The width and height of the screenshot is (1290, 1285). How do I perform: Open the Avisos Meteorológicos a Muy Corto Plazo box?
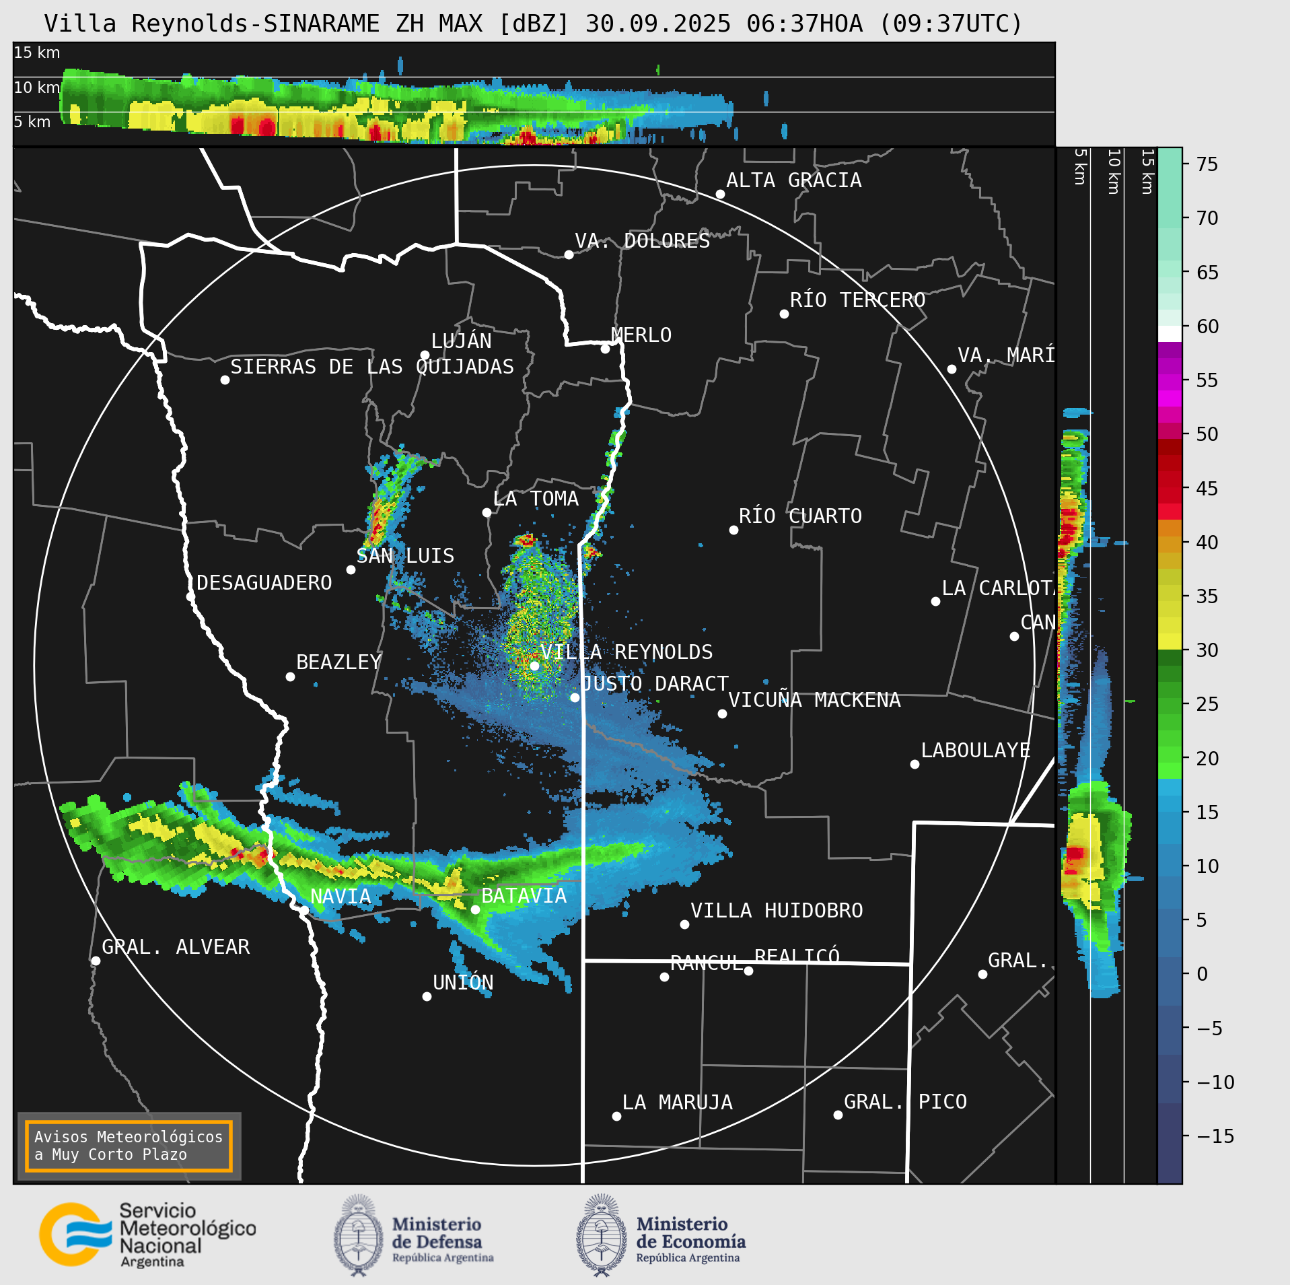click(129, 1146)
